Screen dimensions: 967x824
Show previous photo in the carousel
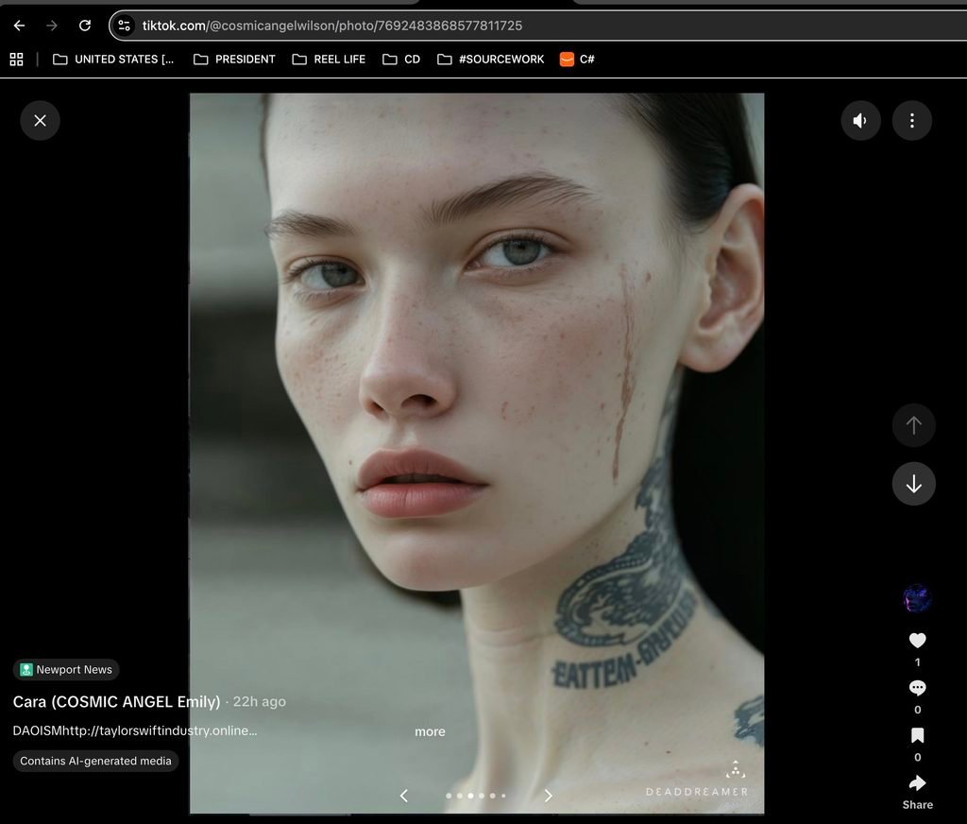pyautogui.click(x=404, y=796)
